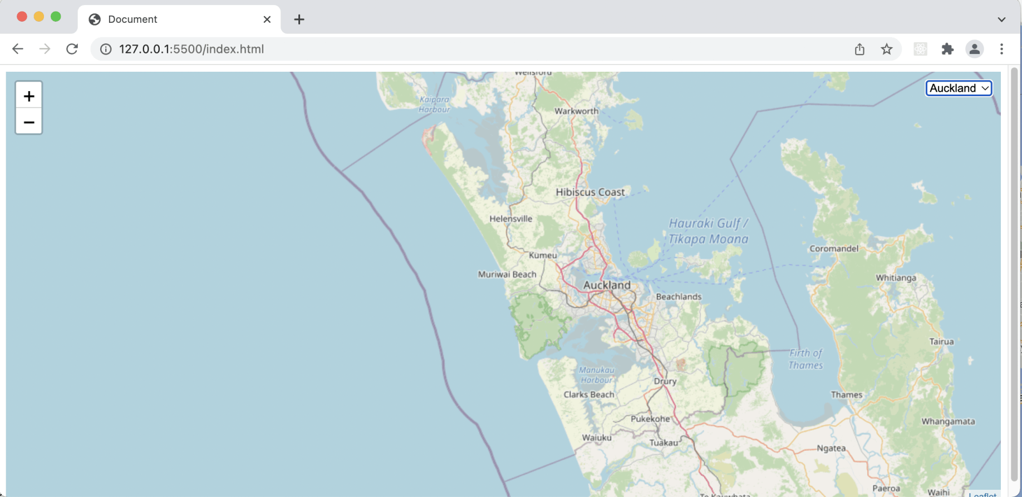The width and height of the screenshot is (1022, 497).
Task: Go forward to next page
Action: tap(45, 49)
